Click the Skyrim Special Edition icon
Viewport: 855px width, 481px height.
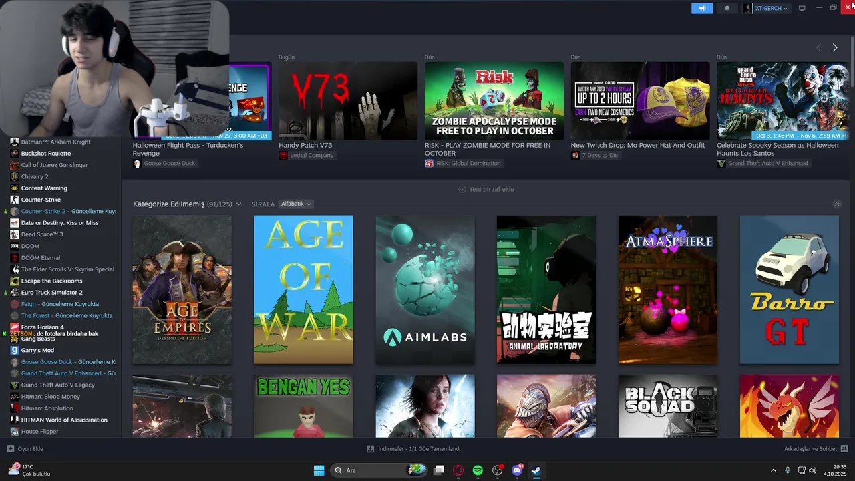(15, 269)
